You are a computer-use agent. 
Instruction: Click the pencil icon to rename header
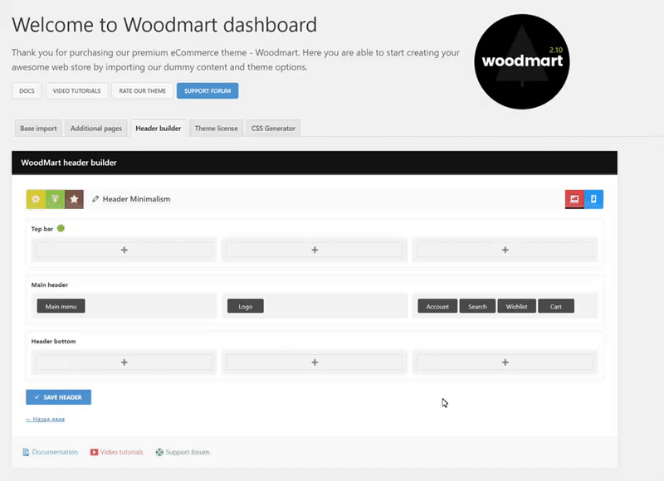(95, 199)
